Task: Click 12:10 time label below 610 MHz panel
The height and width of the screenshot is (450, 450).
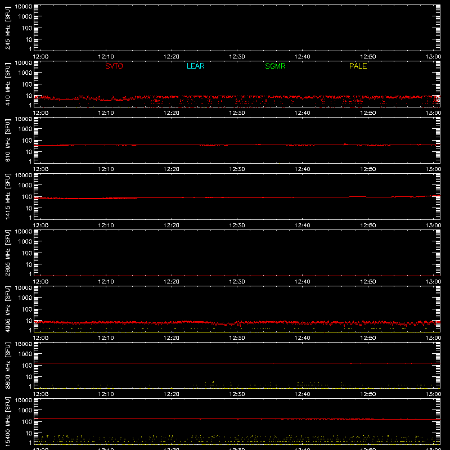Action: 106,169
